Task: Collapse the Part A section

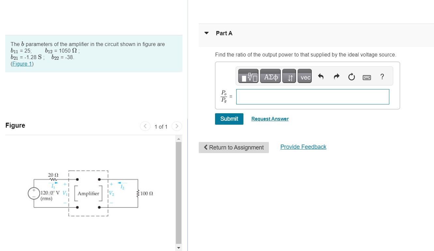Action: [206, 33]
